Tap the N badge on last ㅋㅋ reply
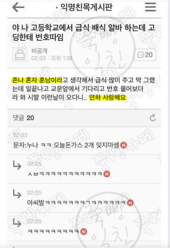Image resolution: width=170 pixels, height=248 pixels. (83, 232)
